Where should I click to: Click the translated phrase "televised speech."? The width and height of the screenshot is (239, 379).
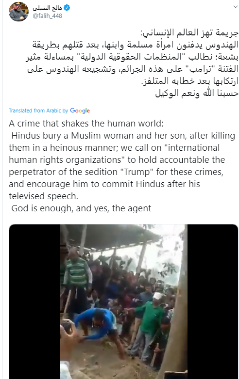point(44,196)
